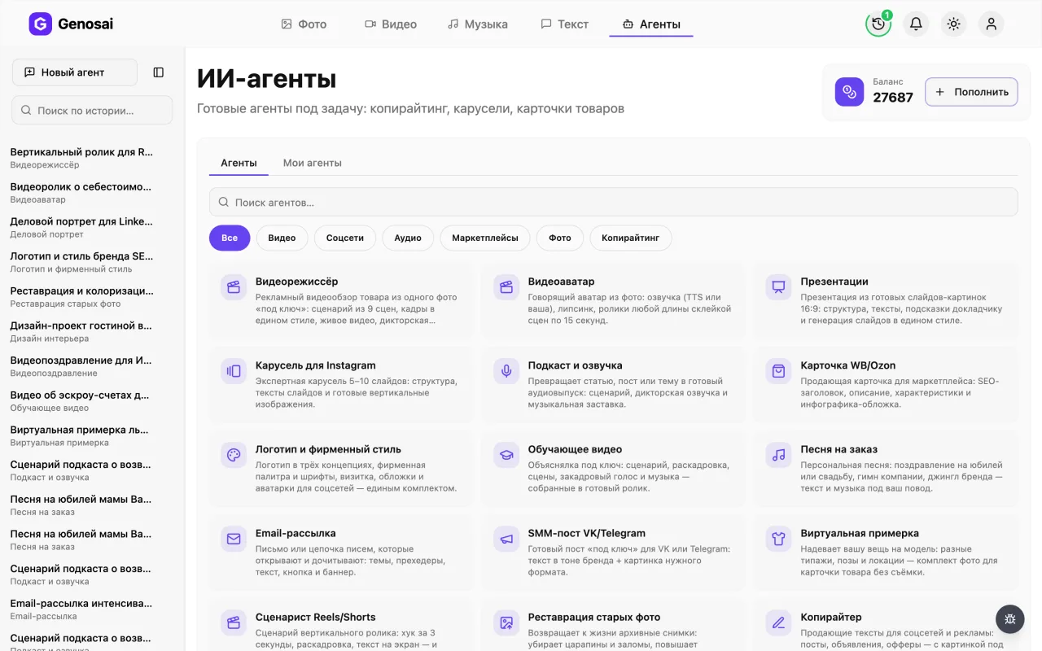Open history item Видеоролик о себестоимо...
This screenshot has height=651, width=1042.
[81, 192]
